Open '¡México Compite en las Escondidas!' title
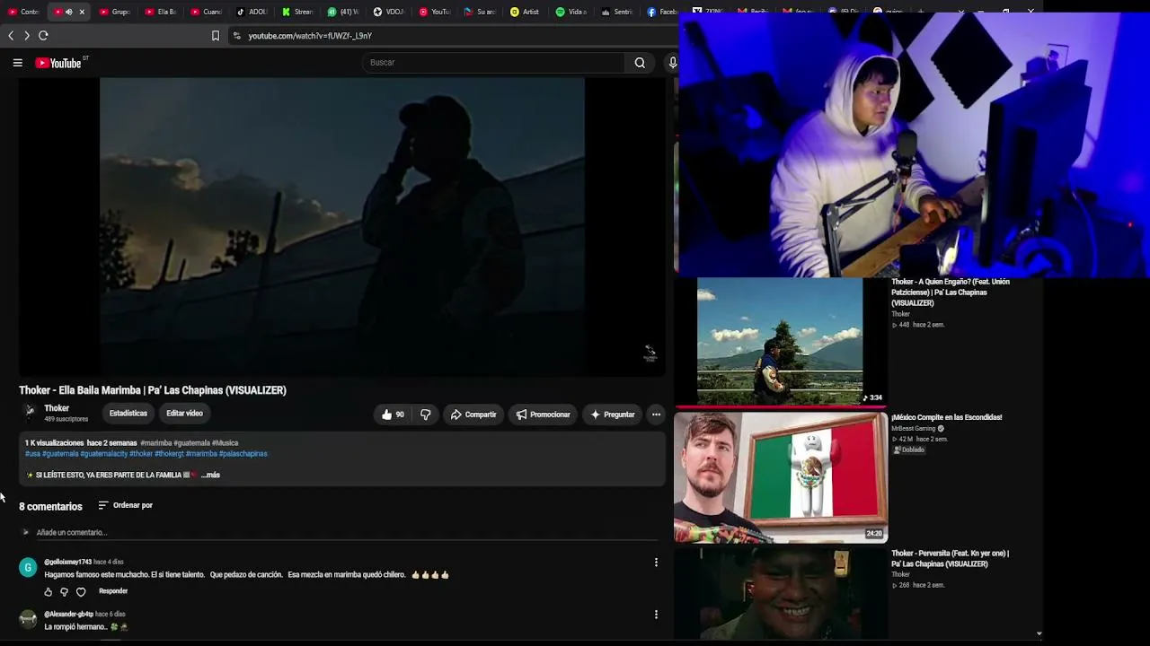The image size is (1150, 646). 946,417
